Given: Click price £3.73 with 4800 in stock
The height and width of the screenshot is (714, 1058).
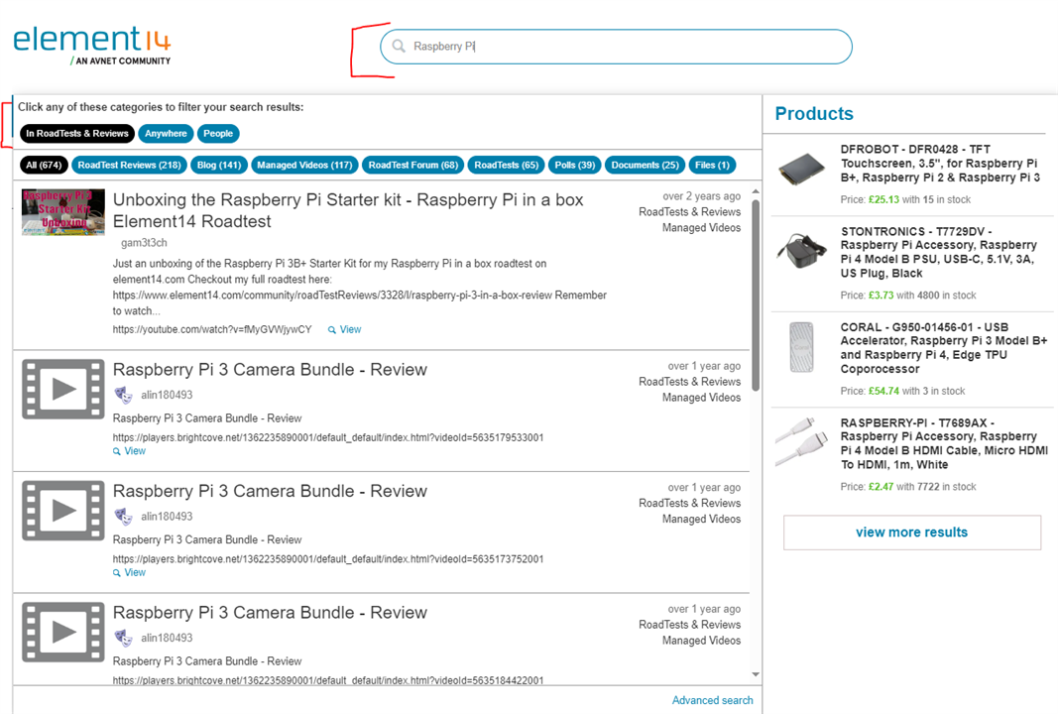Looking at the screenshot, I should [x=908, y=296].
